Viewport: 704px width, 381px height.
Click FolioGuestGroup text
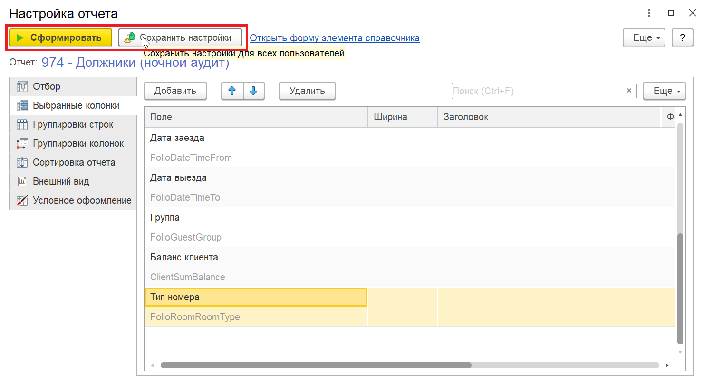click(186, 237)
